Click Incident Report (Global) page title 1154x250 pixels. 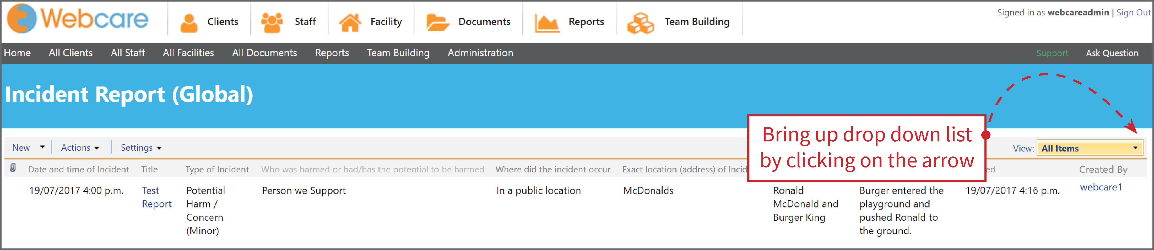click(129, 95)
